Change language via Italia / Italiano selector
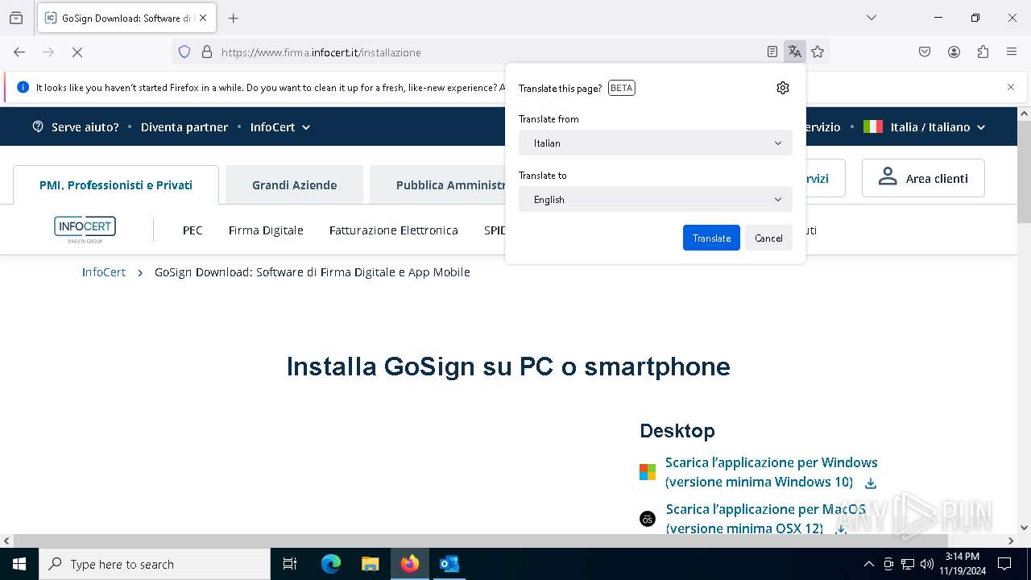The height and width of the screenshot is (580, 1031). (x=925, y=127)
